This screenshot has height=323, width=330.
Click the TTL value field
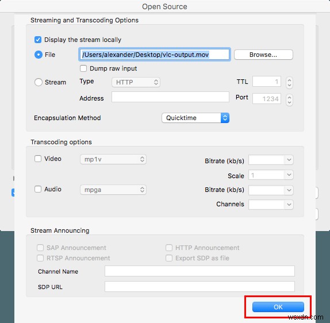coord(267,82)
